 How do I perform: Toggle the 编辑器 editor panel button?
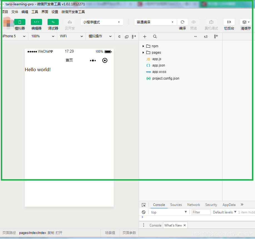36,22
